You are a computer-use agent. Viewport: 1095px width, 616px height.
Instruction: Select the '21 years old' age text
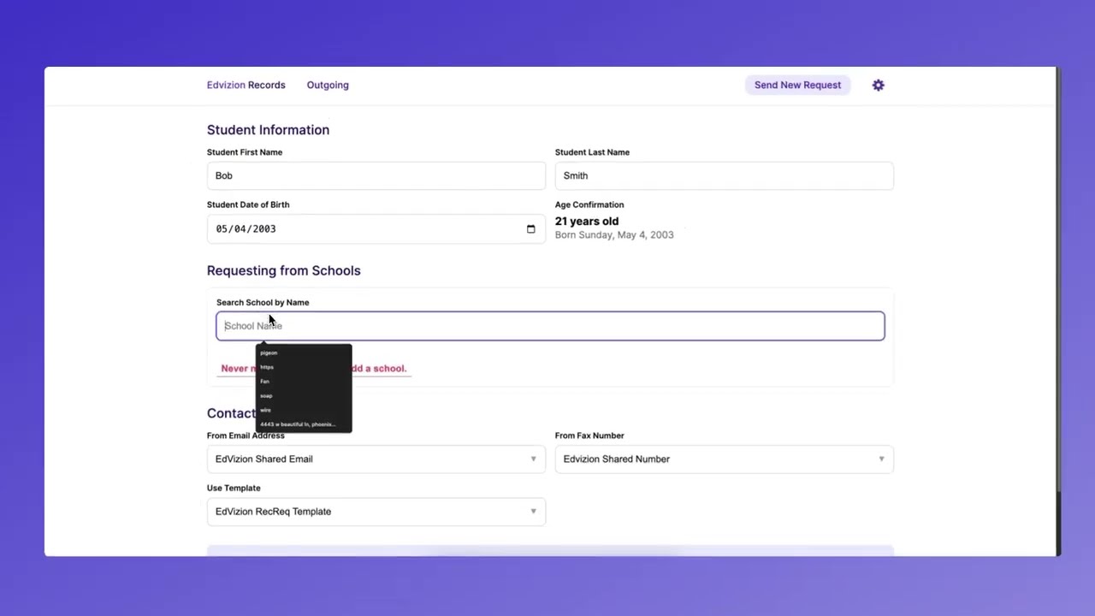(x=587, y=222)
